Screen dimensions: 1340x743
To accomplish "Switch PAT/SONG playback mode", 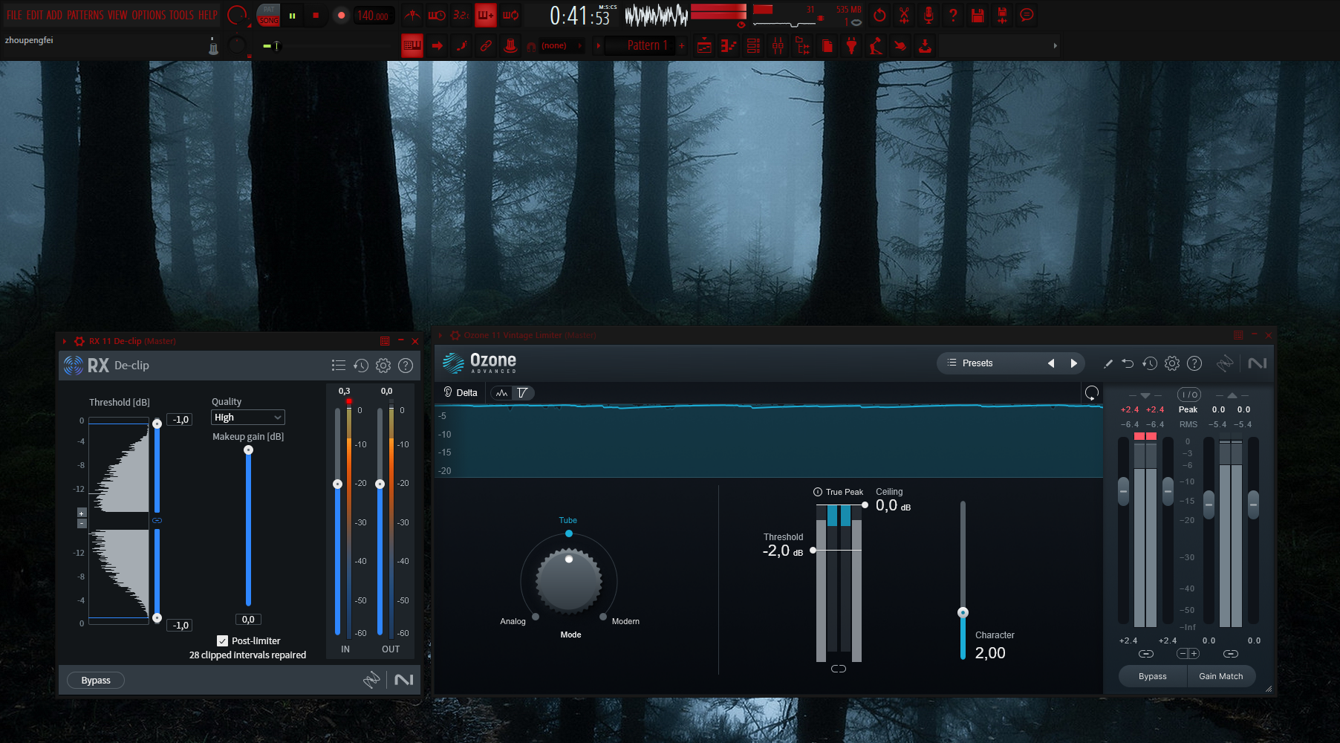I will click(268, 15).
